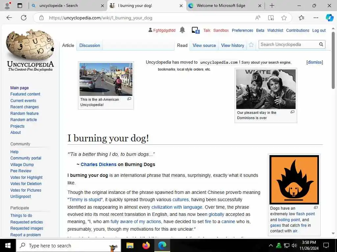Open Recent changes in sidebar
Viewport: 337px width, 252px height.
tap(24, 107)
